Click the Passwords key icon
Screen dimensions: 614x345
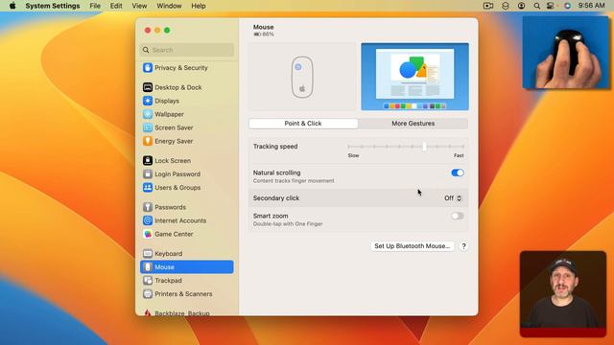[148, 207]
